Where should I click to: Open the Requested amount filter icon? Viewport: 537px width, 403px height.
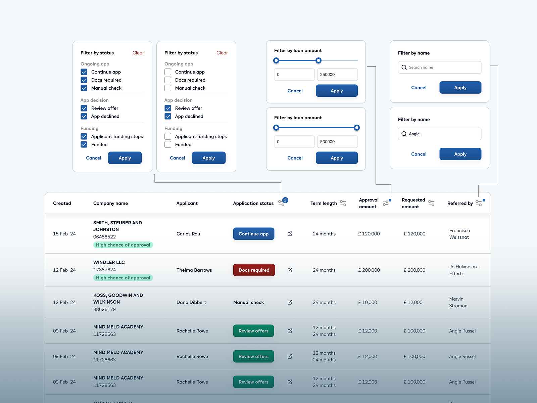pyautogui.click(x=431, y=203)
